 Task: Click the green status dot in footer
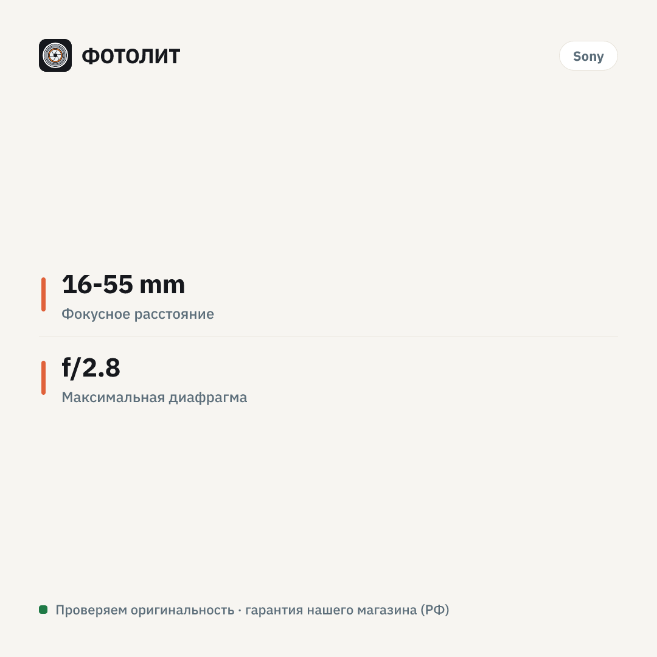click(x=43, y=609)
